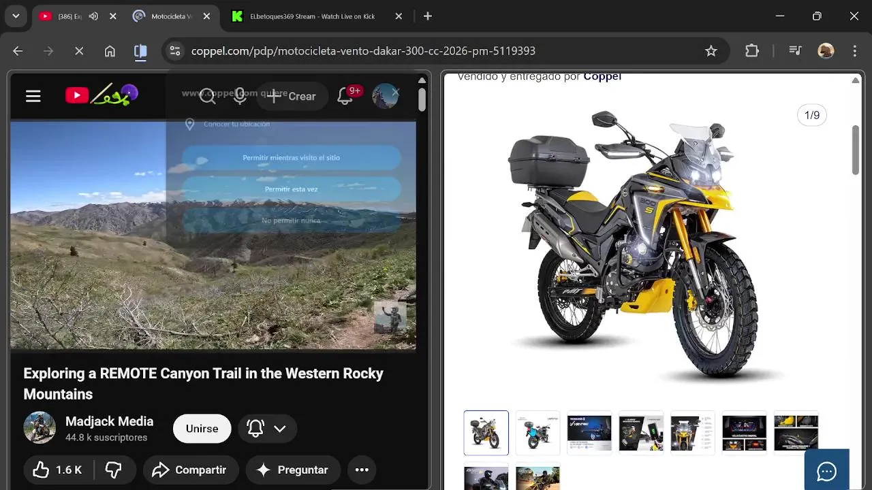Choose Permitir esta vez

pos(292,189)
